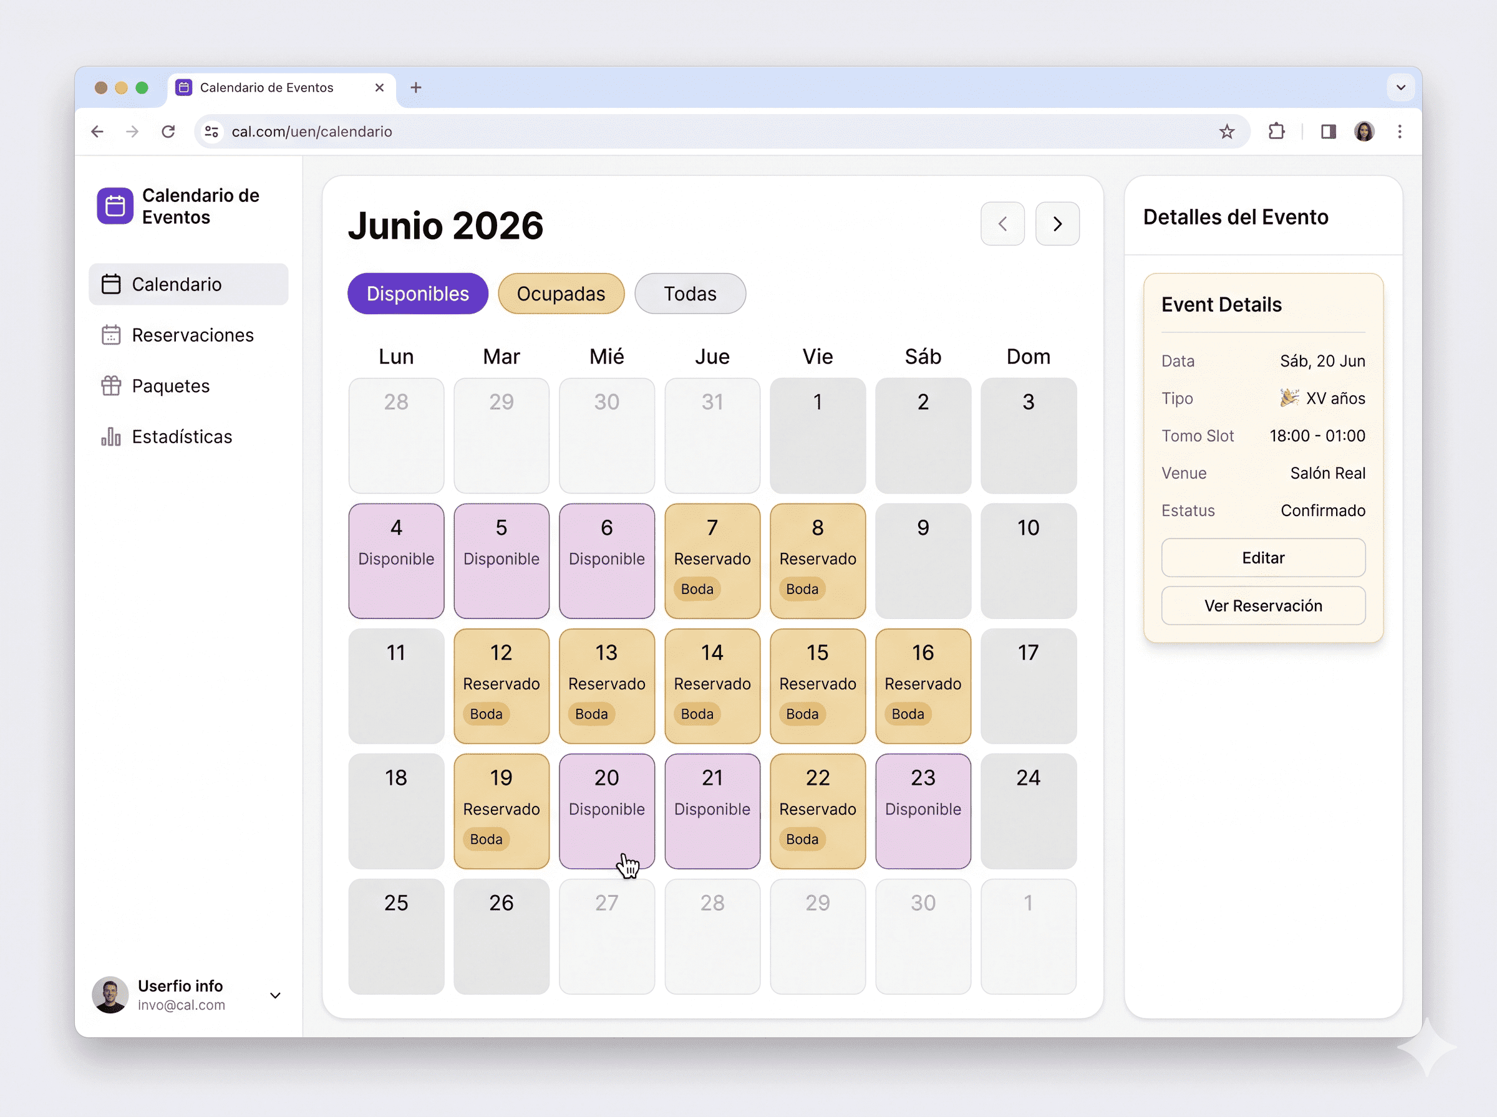The width and height of the screenshot is (1497, 1117).
Task: Open reserved day 7
Action: pyautogui.click(x=712, y=560)
